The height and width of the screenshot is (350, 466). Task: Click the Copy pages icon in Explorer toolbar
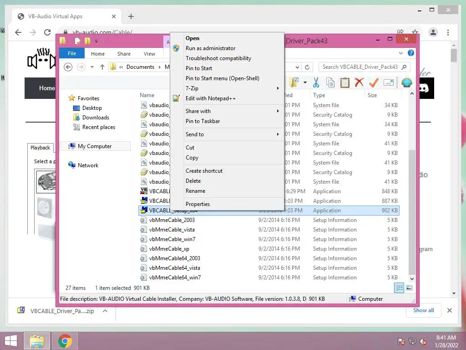pos(330,82)
